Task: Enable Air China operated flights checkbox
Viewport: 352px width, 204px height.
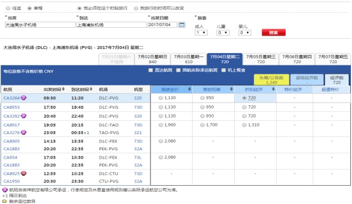Action: click(178, 70)
